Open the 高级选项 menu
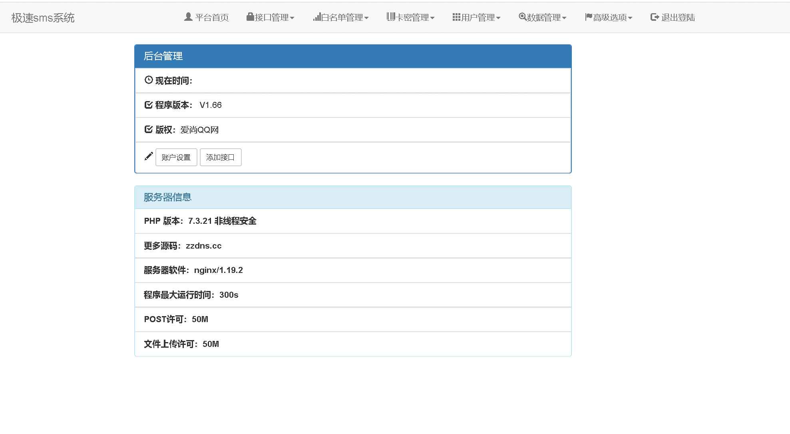790x434 pixels. (609, 17)
